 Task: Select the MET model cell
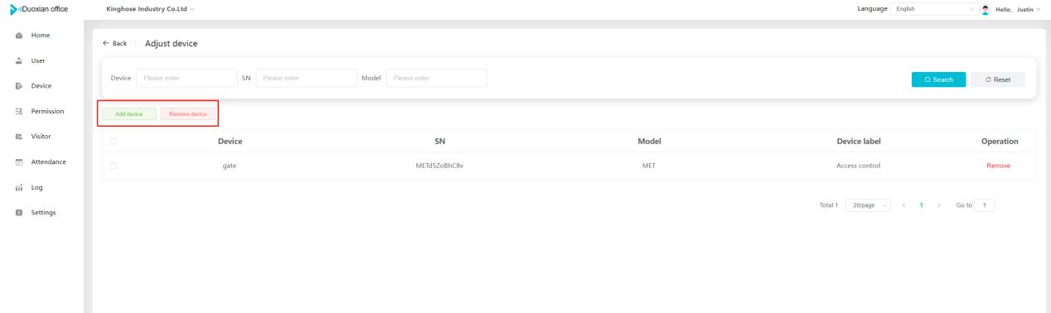(x=649, y=166)
